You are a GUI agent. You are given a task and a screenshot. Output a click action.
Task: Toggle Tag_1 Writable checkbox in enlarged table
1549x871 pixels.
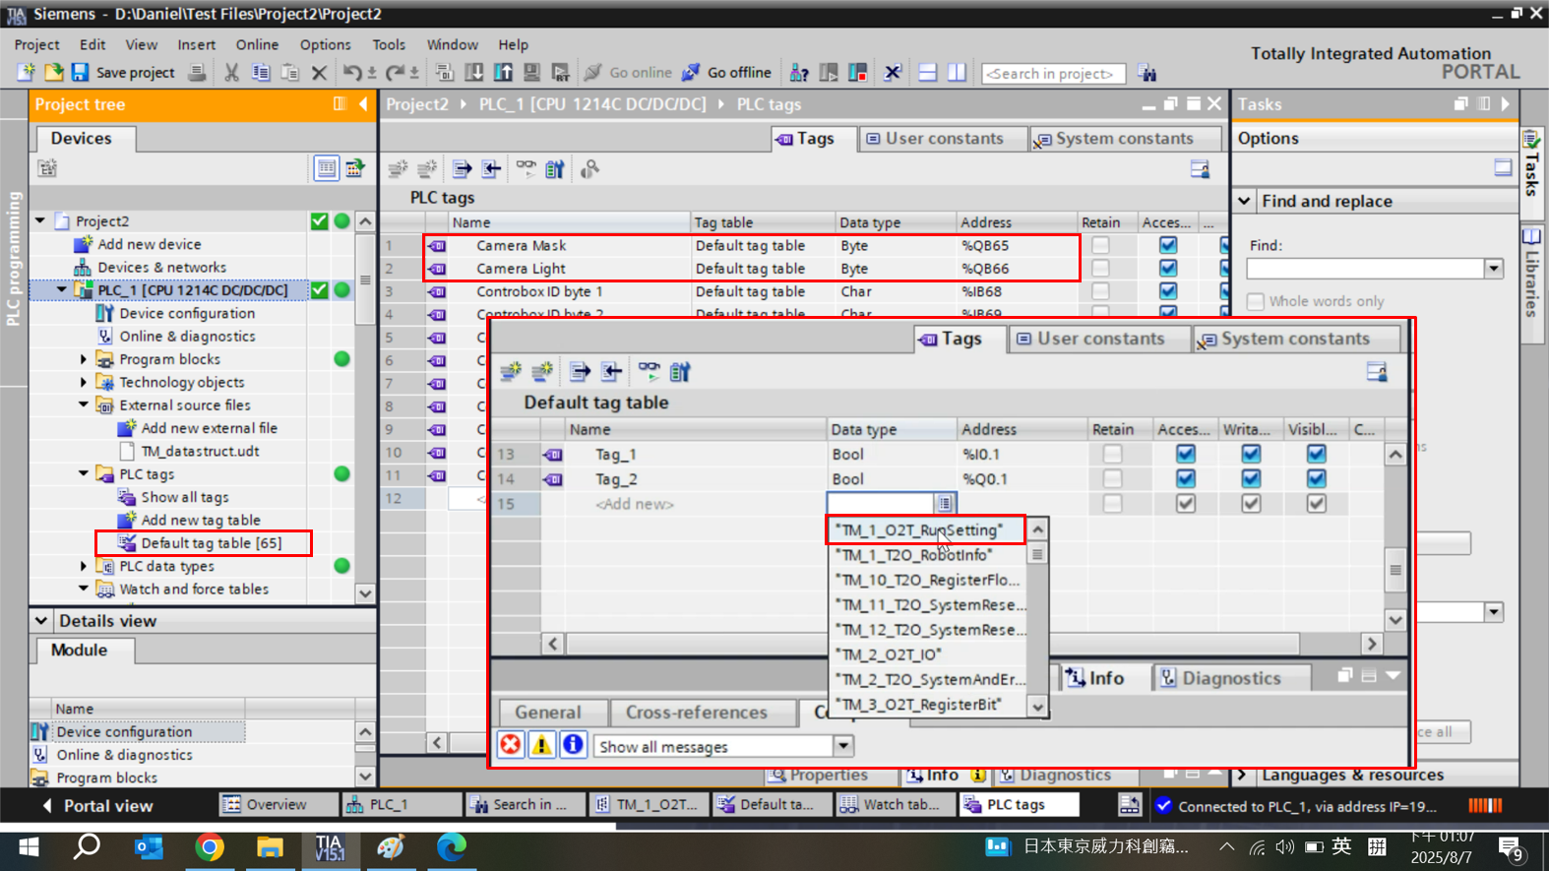point(1250,454)
